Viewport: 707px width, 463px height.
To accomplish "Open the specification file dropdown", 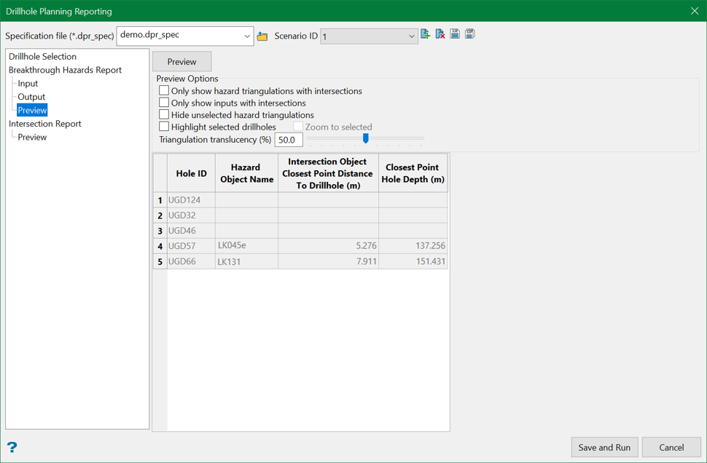I will click(x=247, y=36).
